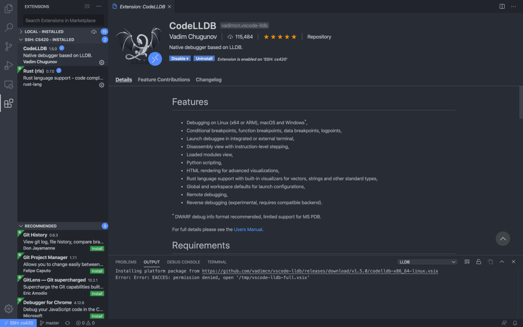Open the Search view

coord(8,28)
